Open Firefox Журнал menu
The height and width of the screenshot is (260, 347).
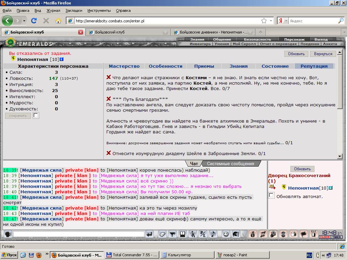point(53,10)
